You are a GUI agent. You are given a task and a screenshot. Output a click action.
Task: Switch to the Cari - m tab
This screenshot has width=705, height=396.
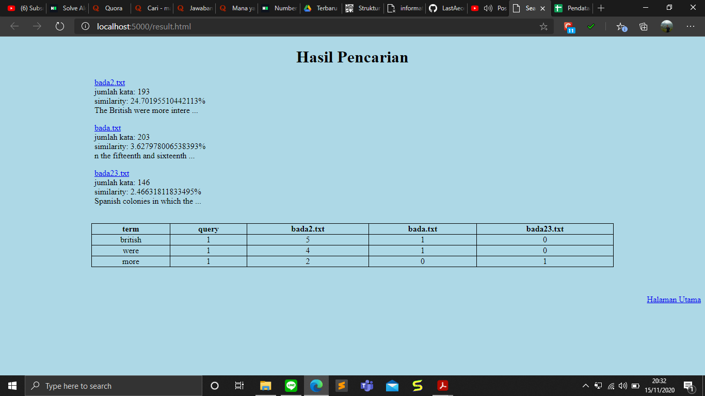pyautogui.click(x=152, y=8)
